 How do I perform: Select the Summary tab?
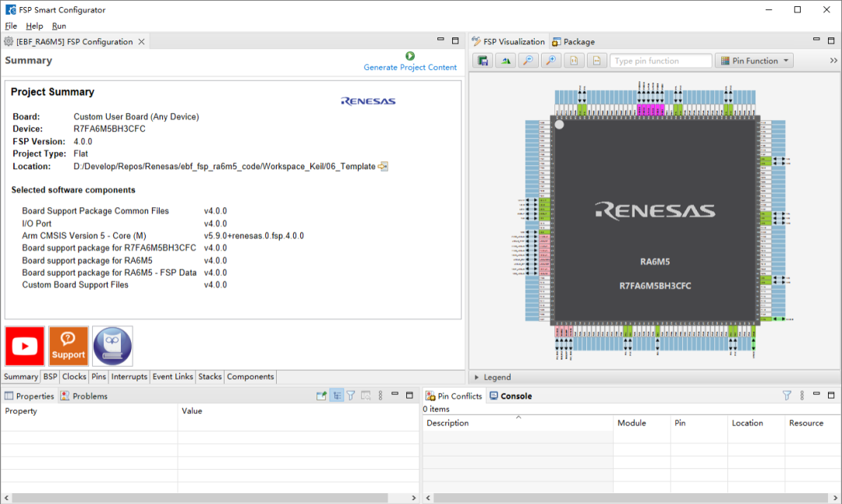(21, 377)
